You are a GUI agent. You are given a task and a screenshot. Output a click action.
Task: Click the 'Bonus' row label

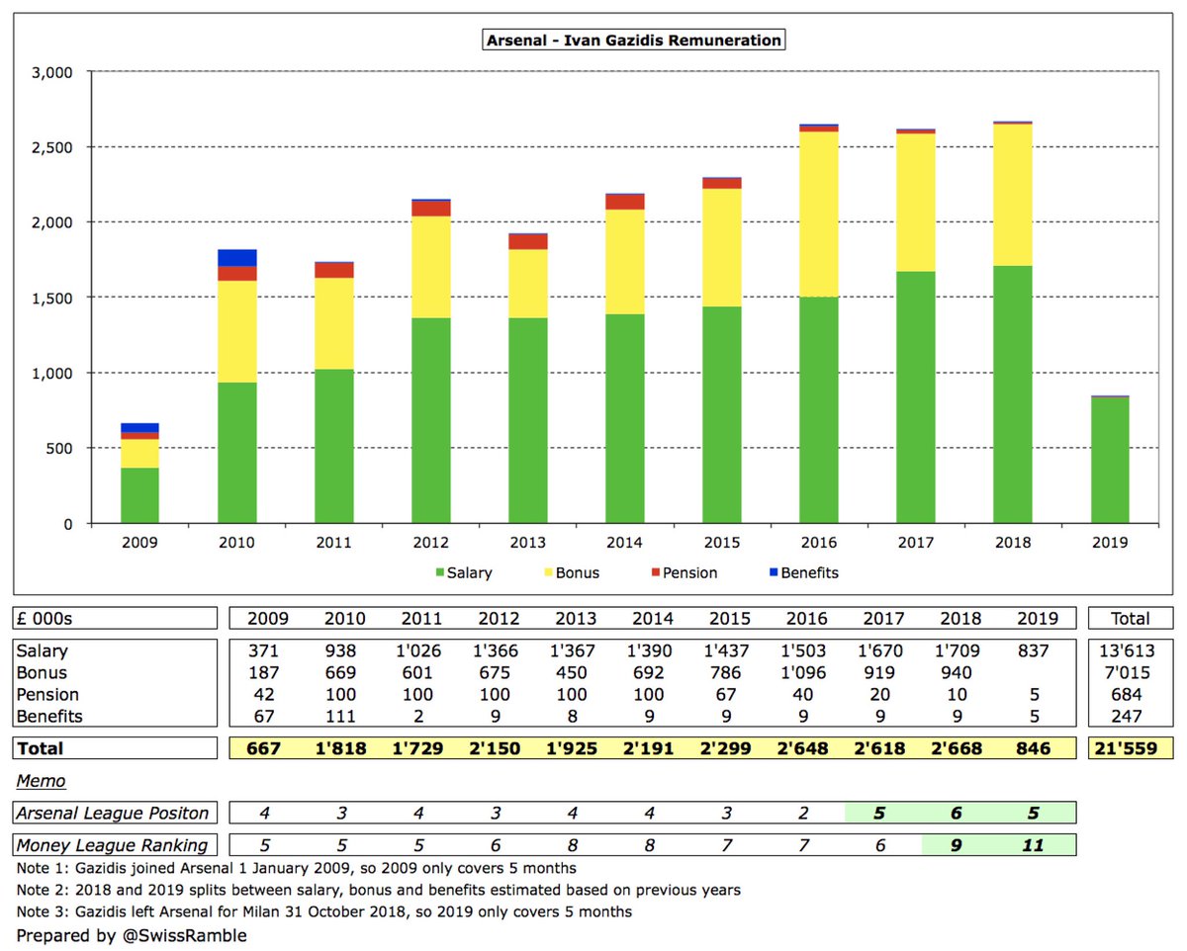pos(43,674)
